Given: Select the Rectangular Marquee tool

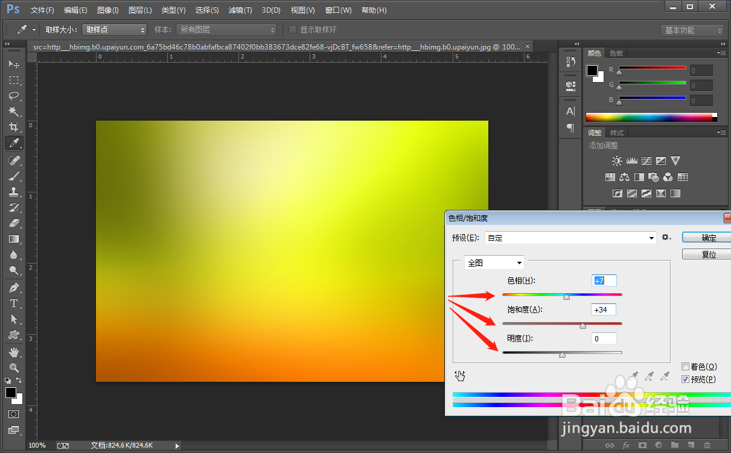Looking at the screenshot, I should [13, 80].
